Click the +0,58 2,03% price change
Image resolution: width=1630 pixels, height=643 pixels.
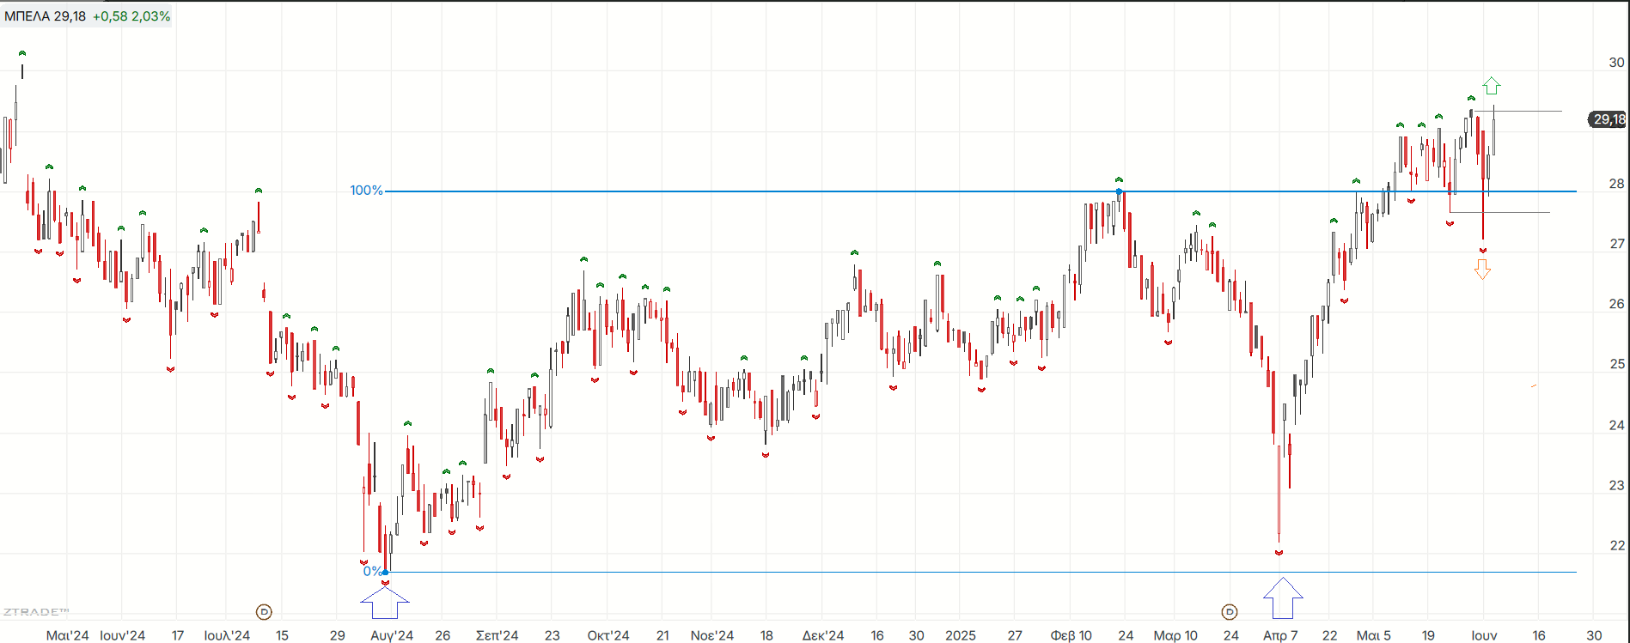point(131,16)
